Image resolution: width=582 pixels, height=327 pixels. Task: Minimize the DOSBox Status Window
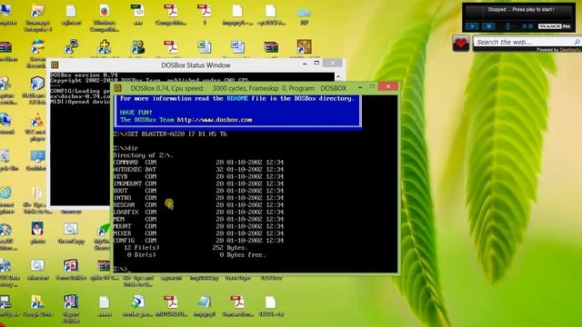pyautogui.click(x=305, y=64)
